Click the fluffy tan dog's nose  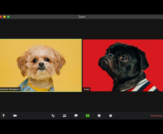point(41,64)
